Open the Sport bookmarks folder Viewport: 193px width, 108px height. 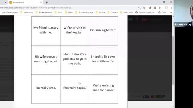tap(59, 13)
